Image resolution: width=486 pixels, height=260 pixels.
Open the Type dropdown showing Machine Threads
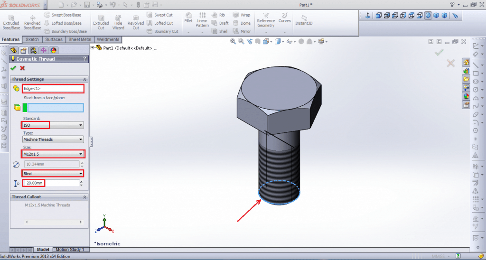click(53, 139)
